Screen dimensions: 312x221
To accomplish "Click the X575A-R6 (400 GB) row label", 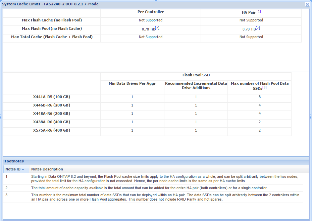I will (x=52, y=130).
